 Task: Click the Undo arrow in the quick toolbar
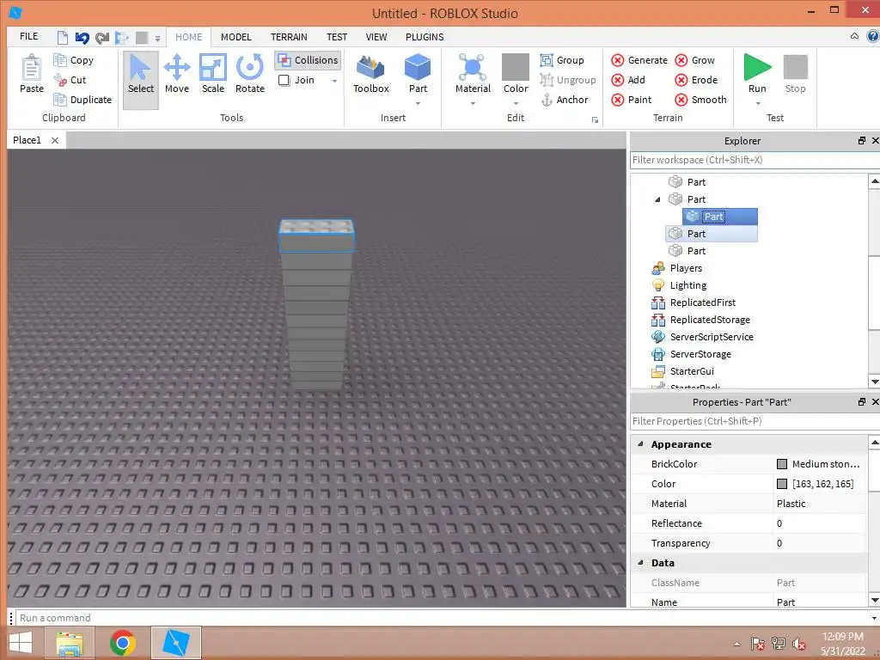(x=82, y=38)
